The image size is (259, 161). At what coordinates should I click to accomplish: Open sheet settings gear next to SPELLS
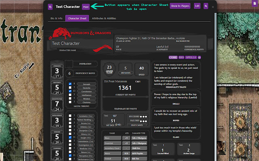point(200,58)
